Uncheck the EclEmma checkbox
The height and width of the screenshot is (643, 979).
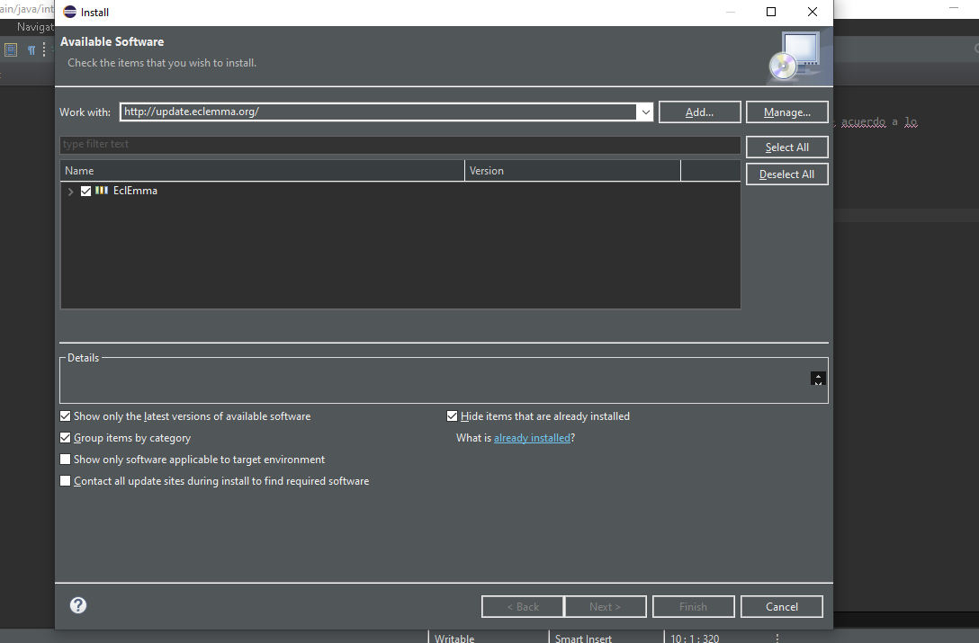click(x=86, y=191)
